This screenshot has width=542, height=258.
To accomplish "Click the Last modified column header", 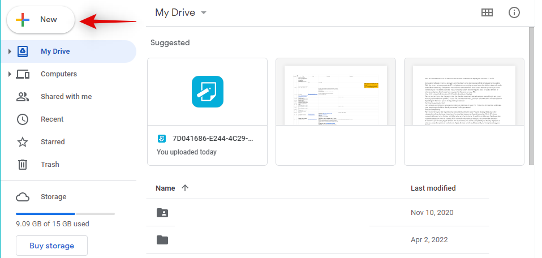I will coord(433,188).
